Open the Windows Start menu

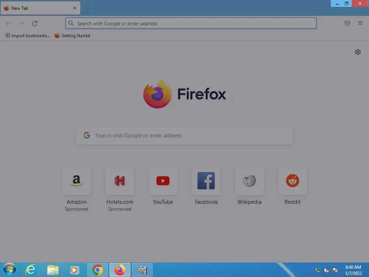point(10,269)
